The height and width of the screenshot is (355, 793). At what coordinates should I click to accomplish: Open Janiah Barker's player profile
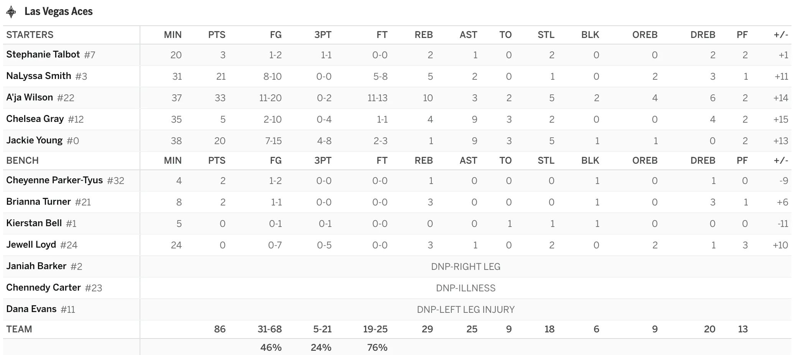click(36, 266)
